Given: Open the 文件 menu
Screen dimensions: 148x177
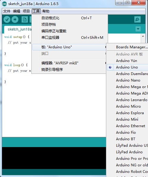Looking at the screenshot, I should click(7, 11).
